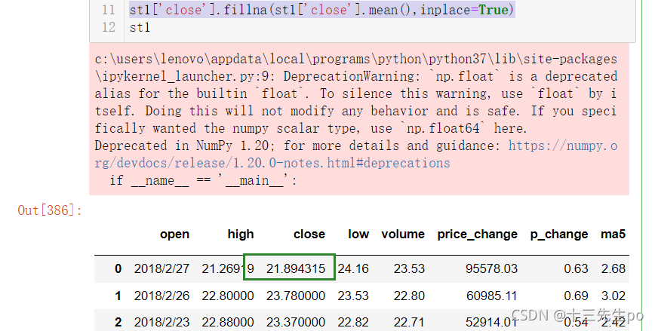Click the date 2018/2/26 in row 1
Screen dimensions: 655x331
[x=161, y=296]
